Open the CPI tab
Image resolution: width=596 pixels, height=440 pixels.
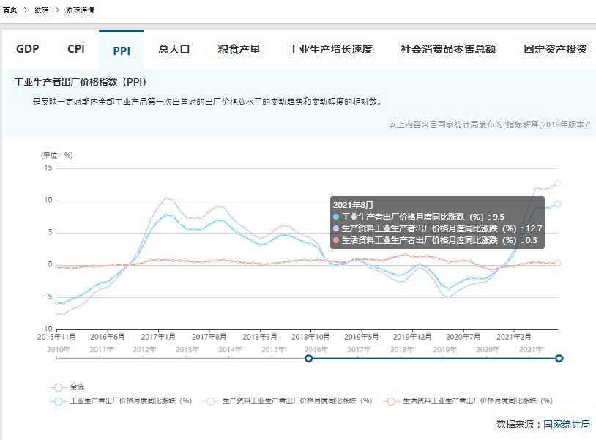[x=76, y=49]
